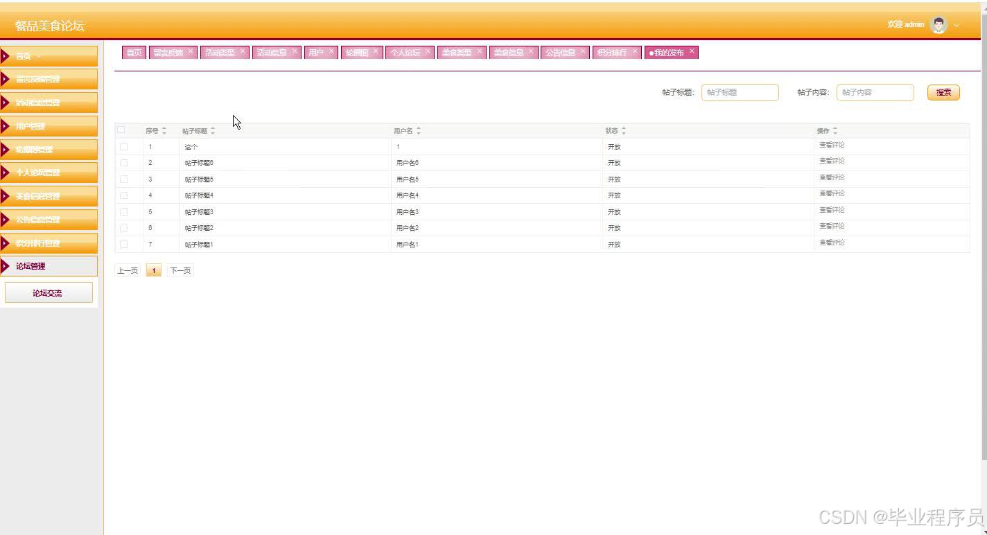Image resolution: width=987 pixels, height=535 pixels.
Task: Close the 个人论坛 tab with its X
Action: pos(428,51)
